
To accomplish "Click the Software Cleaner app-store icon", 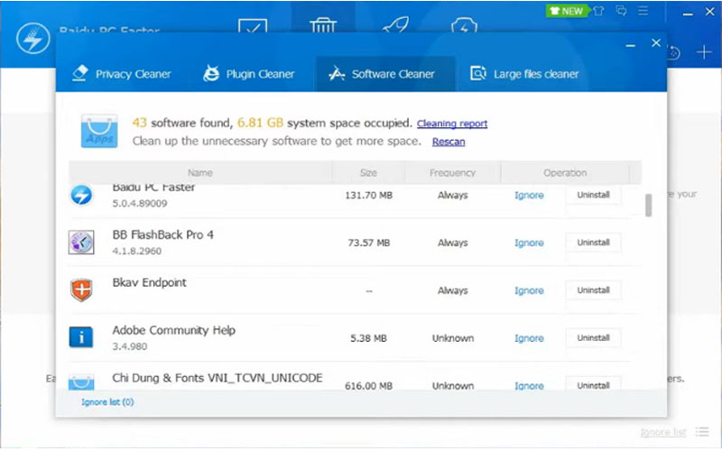I will [x=337, y=74].
